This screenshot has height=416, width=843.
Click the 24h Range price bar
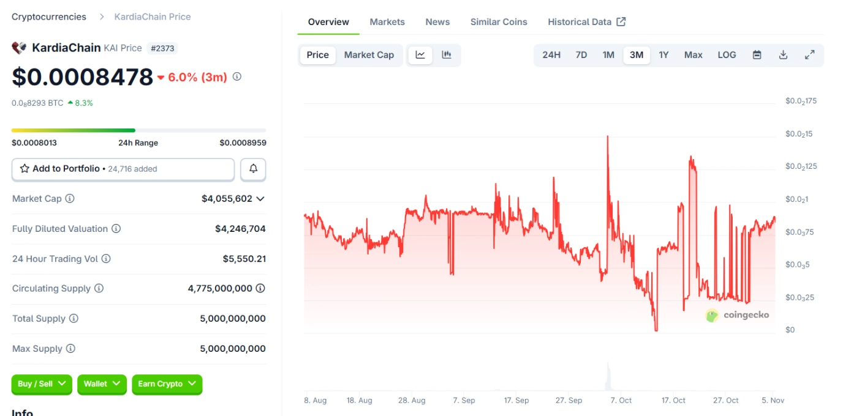[x=138, y=130]
